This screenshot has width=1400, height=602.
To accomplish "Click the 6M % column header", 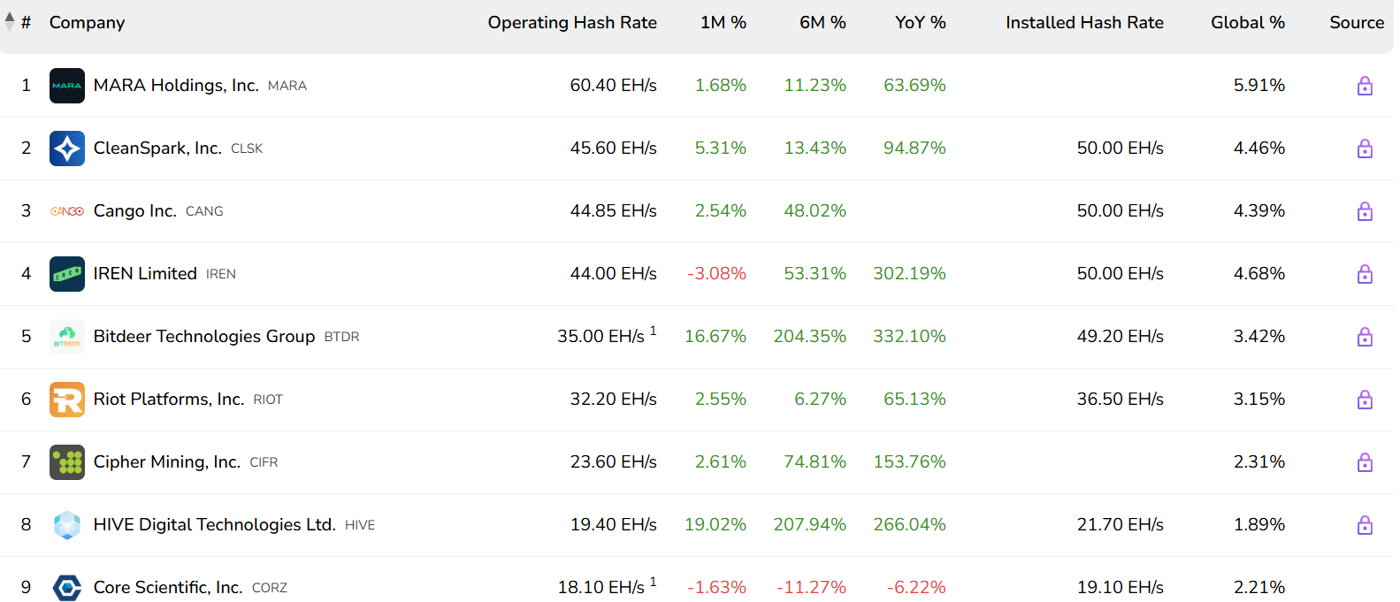I will pos(822,23).
